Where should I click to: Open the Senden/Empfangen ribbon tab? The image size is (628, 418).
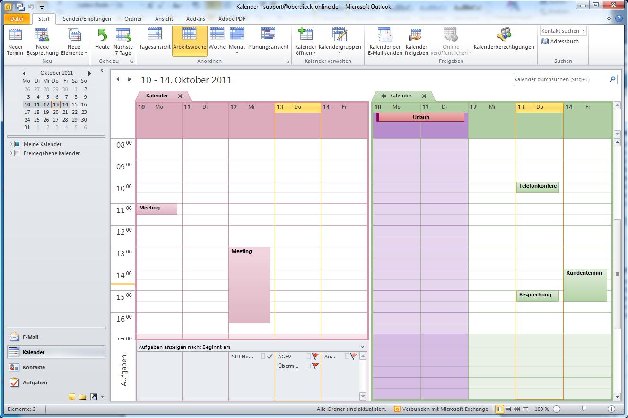[x=87, y=19]
